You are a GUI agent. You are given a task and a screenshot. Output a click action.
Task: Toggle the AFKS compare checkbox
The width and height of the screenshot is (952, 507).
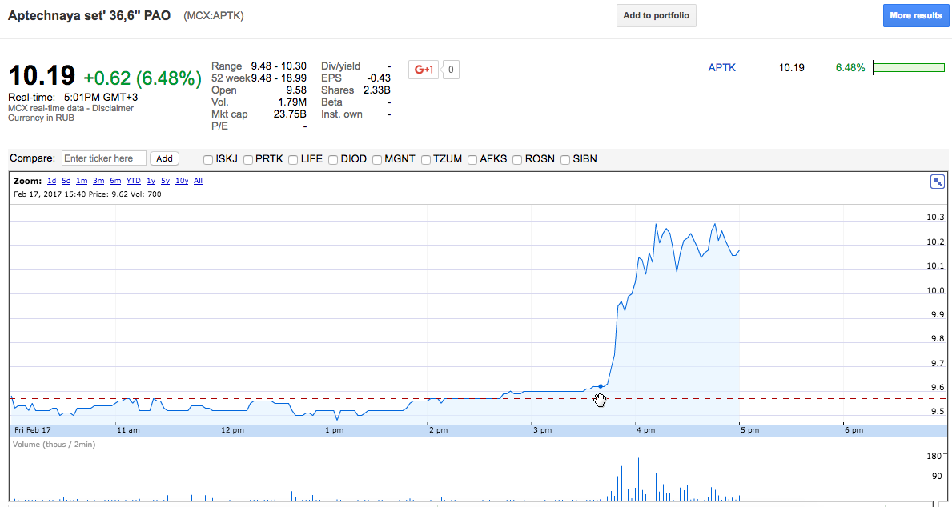(x=472, y=159)
